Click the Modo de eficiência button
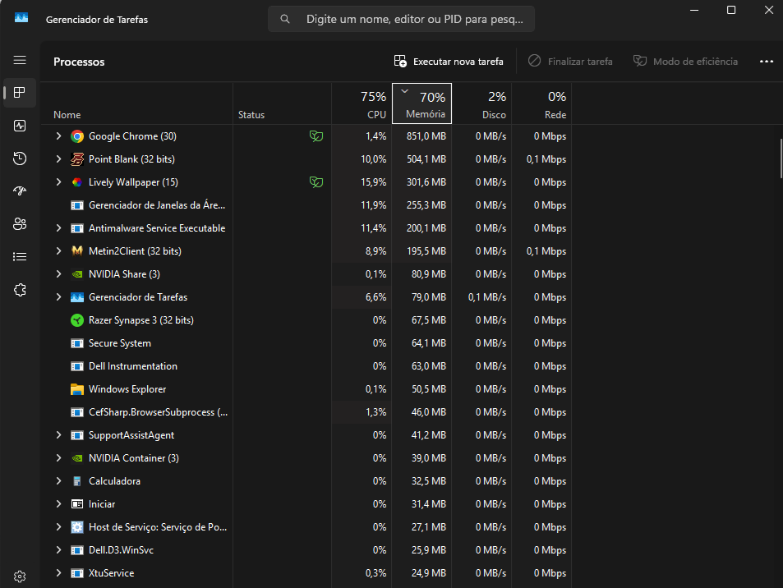Screen dimensions: 783x588 click(685, 62)
